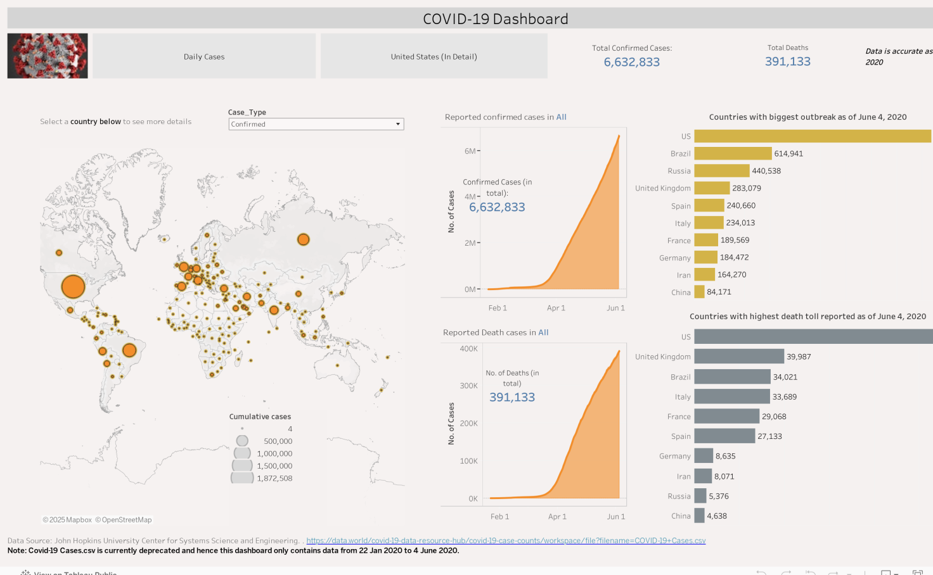The image size is (933, 575).
Task: Click 'Countries with highest death toll' chart title
Action: click(x=808, y=317)
